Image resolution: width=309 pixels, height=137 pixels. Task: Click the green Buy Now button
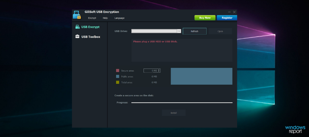tap(205, 18)
